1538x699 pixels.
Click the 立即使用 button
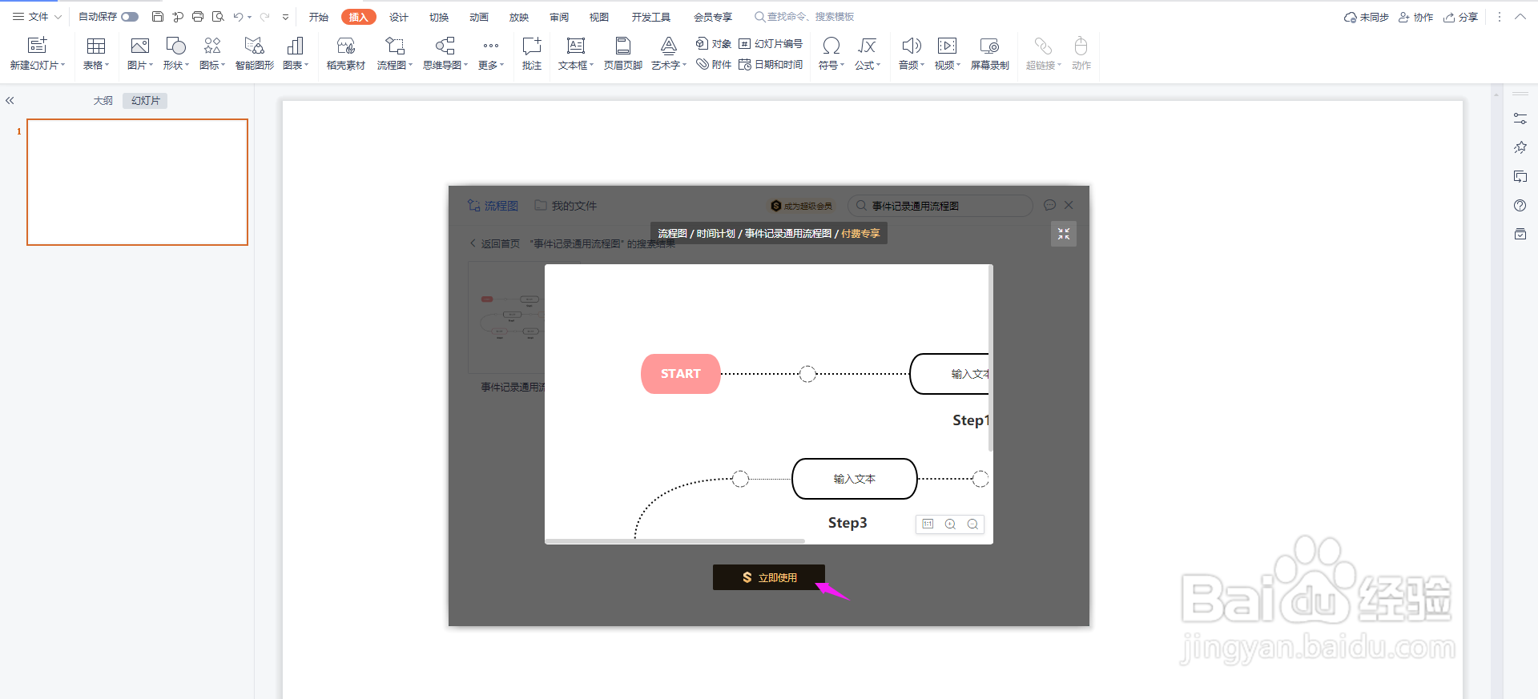coord(769,577)
